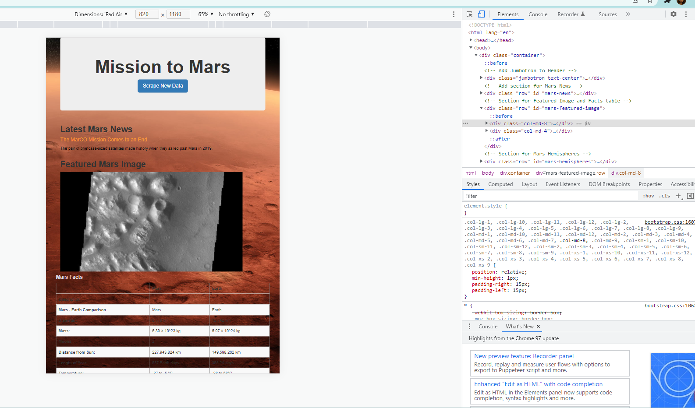The height and width of the screenshot is (408, 695).
Task: Collapse the mars-featured-image row div
Action: point(482,108)
